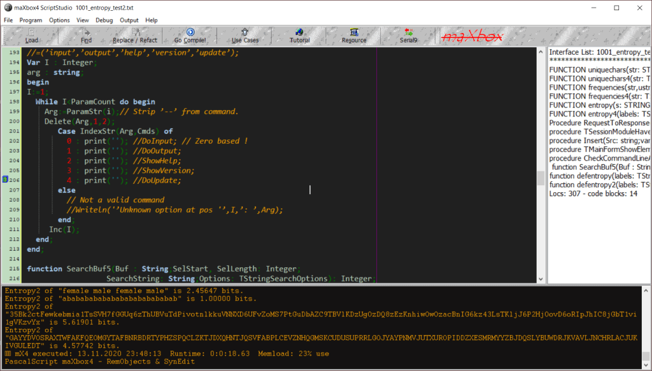Viewport: 652px width, 371px height.
Task: Click the Load toolbar icon
Action: [x=31, y=36]
